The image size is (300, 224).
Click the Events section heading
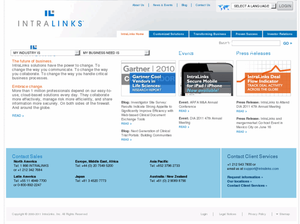coord(186,53)
